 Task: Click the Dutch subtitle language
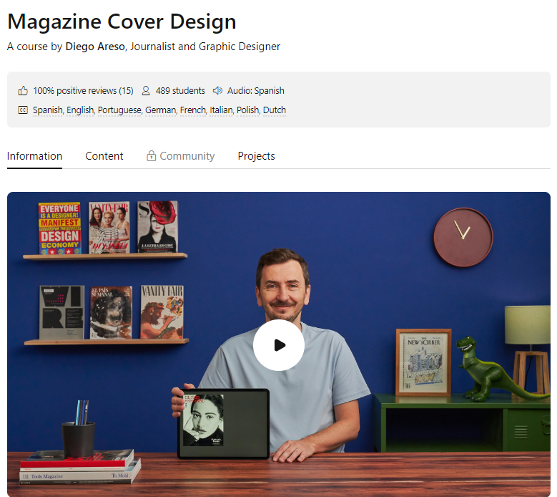(x=275, y=110)
